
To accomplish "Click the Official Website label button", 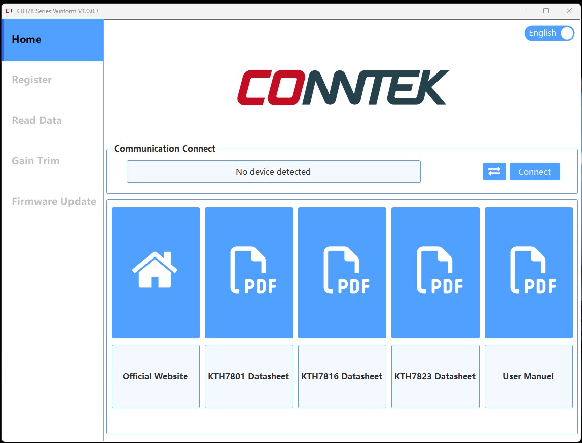I will pyautogui.click(x=155, y=376).
